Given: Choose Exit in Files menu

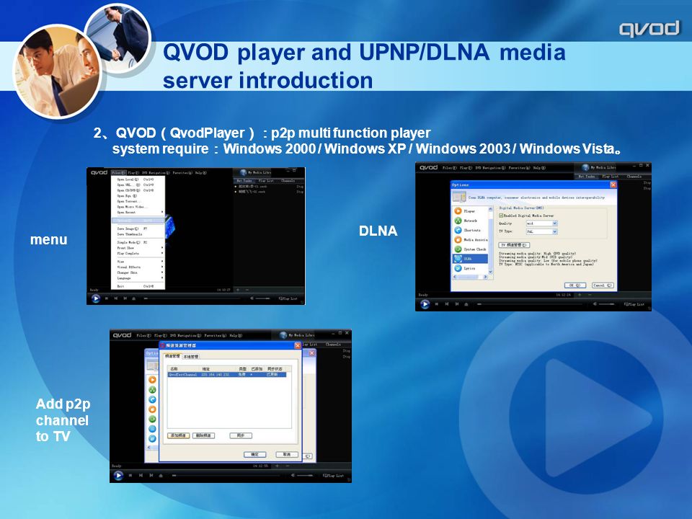Looking at the screenshot, I should click(138, 286).
